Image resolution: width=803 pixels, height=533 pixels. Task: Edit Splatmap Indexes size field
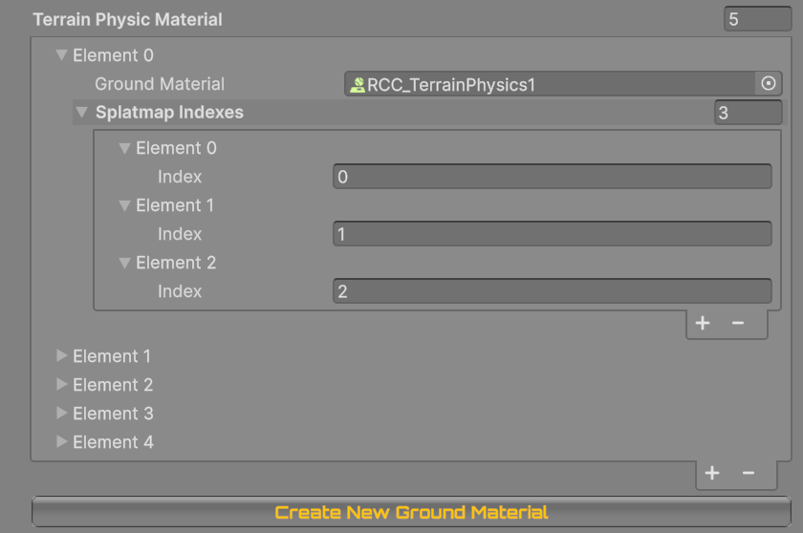[749, 113]
